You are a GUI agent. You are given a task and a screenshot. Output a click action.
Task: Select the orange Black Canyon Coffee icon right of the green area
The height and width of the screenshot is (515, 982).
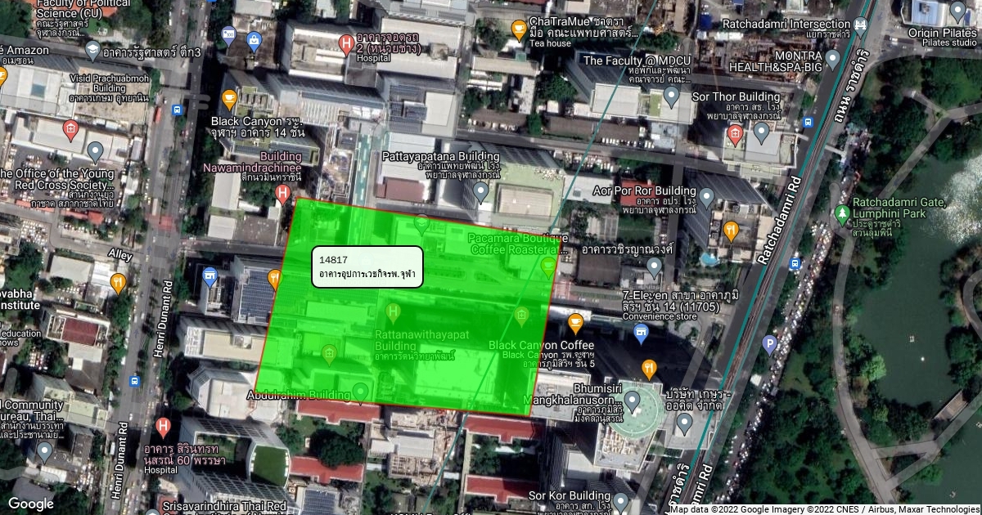tap(575, 323)
